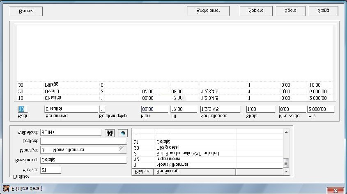347x194 pixels.
Task: Select price list row 12 Ingen moms
Action: pos(207,159)
